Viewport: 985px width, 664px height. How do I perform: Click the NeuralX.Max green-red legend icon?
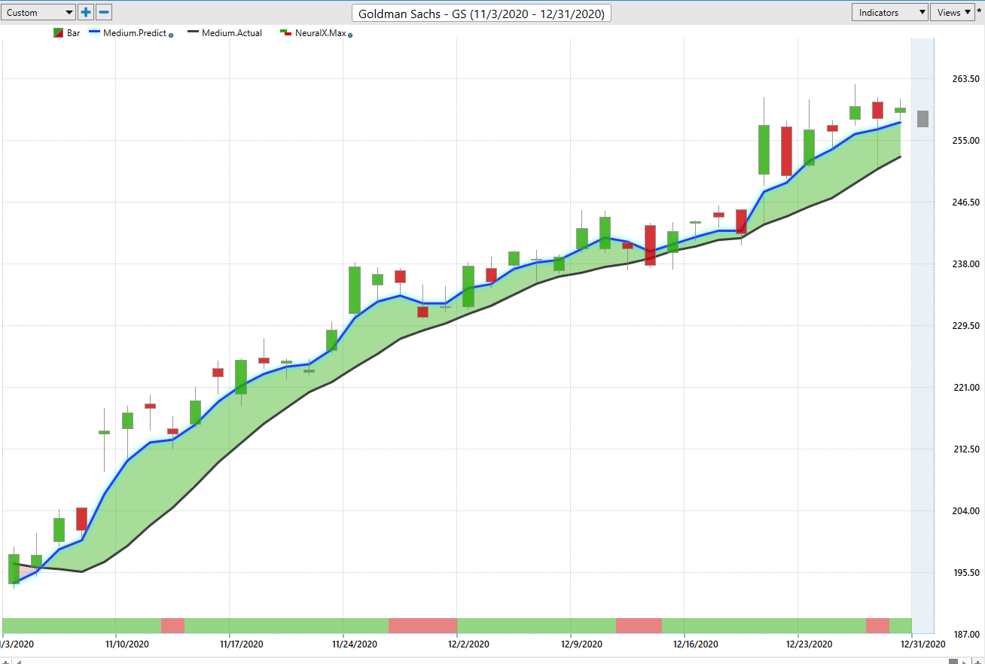tap(285, 33)
